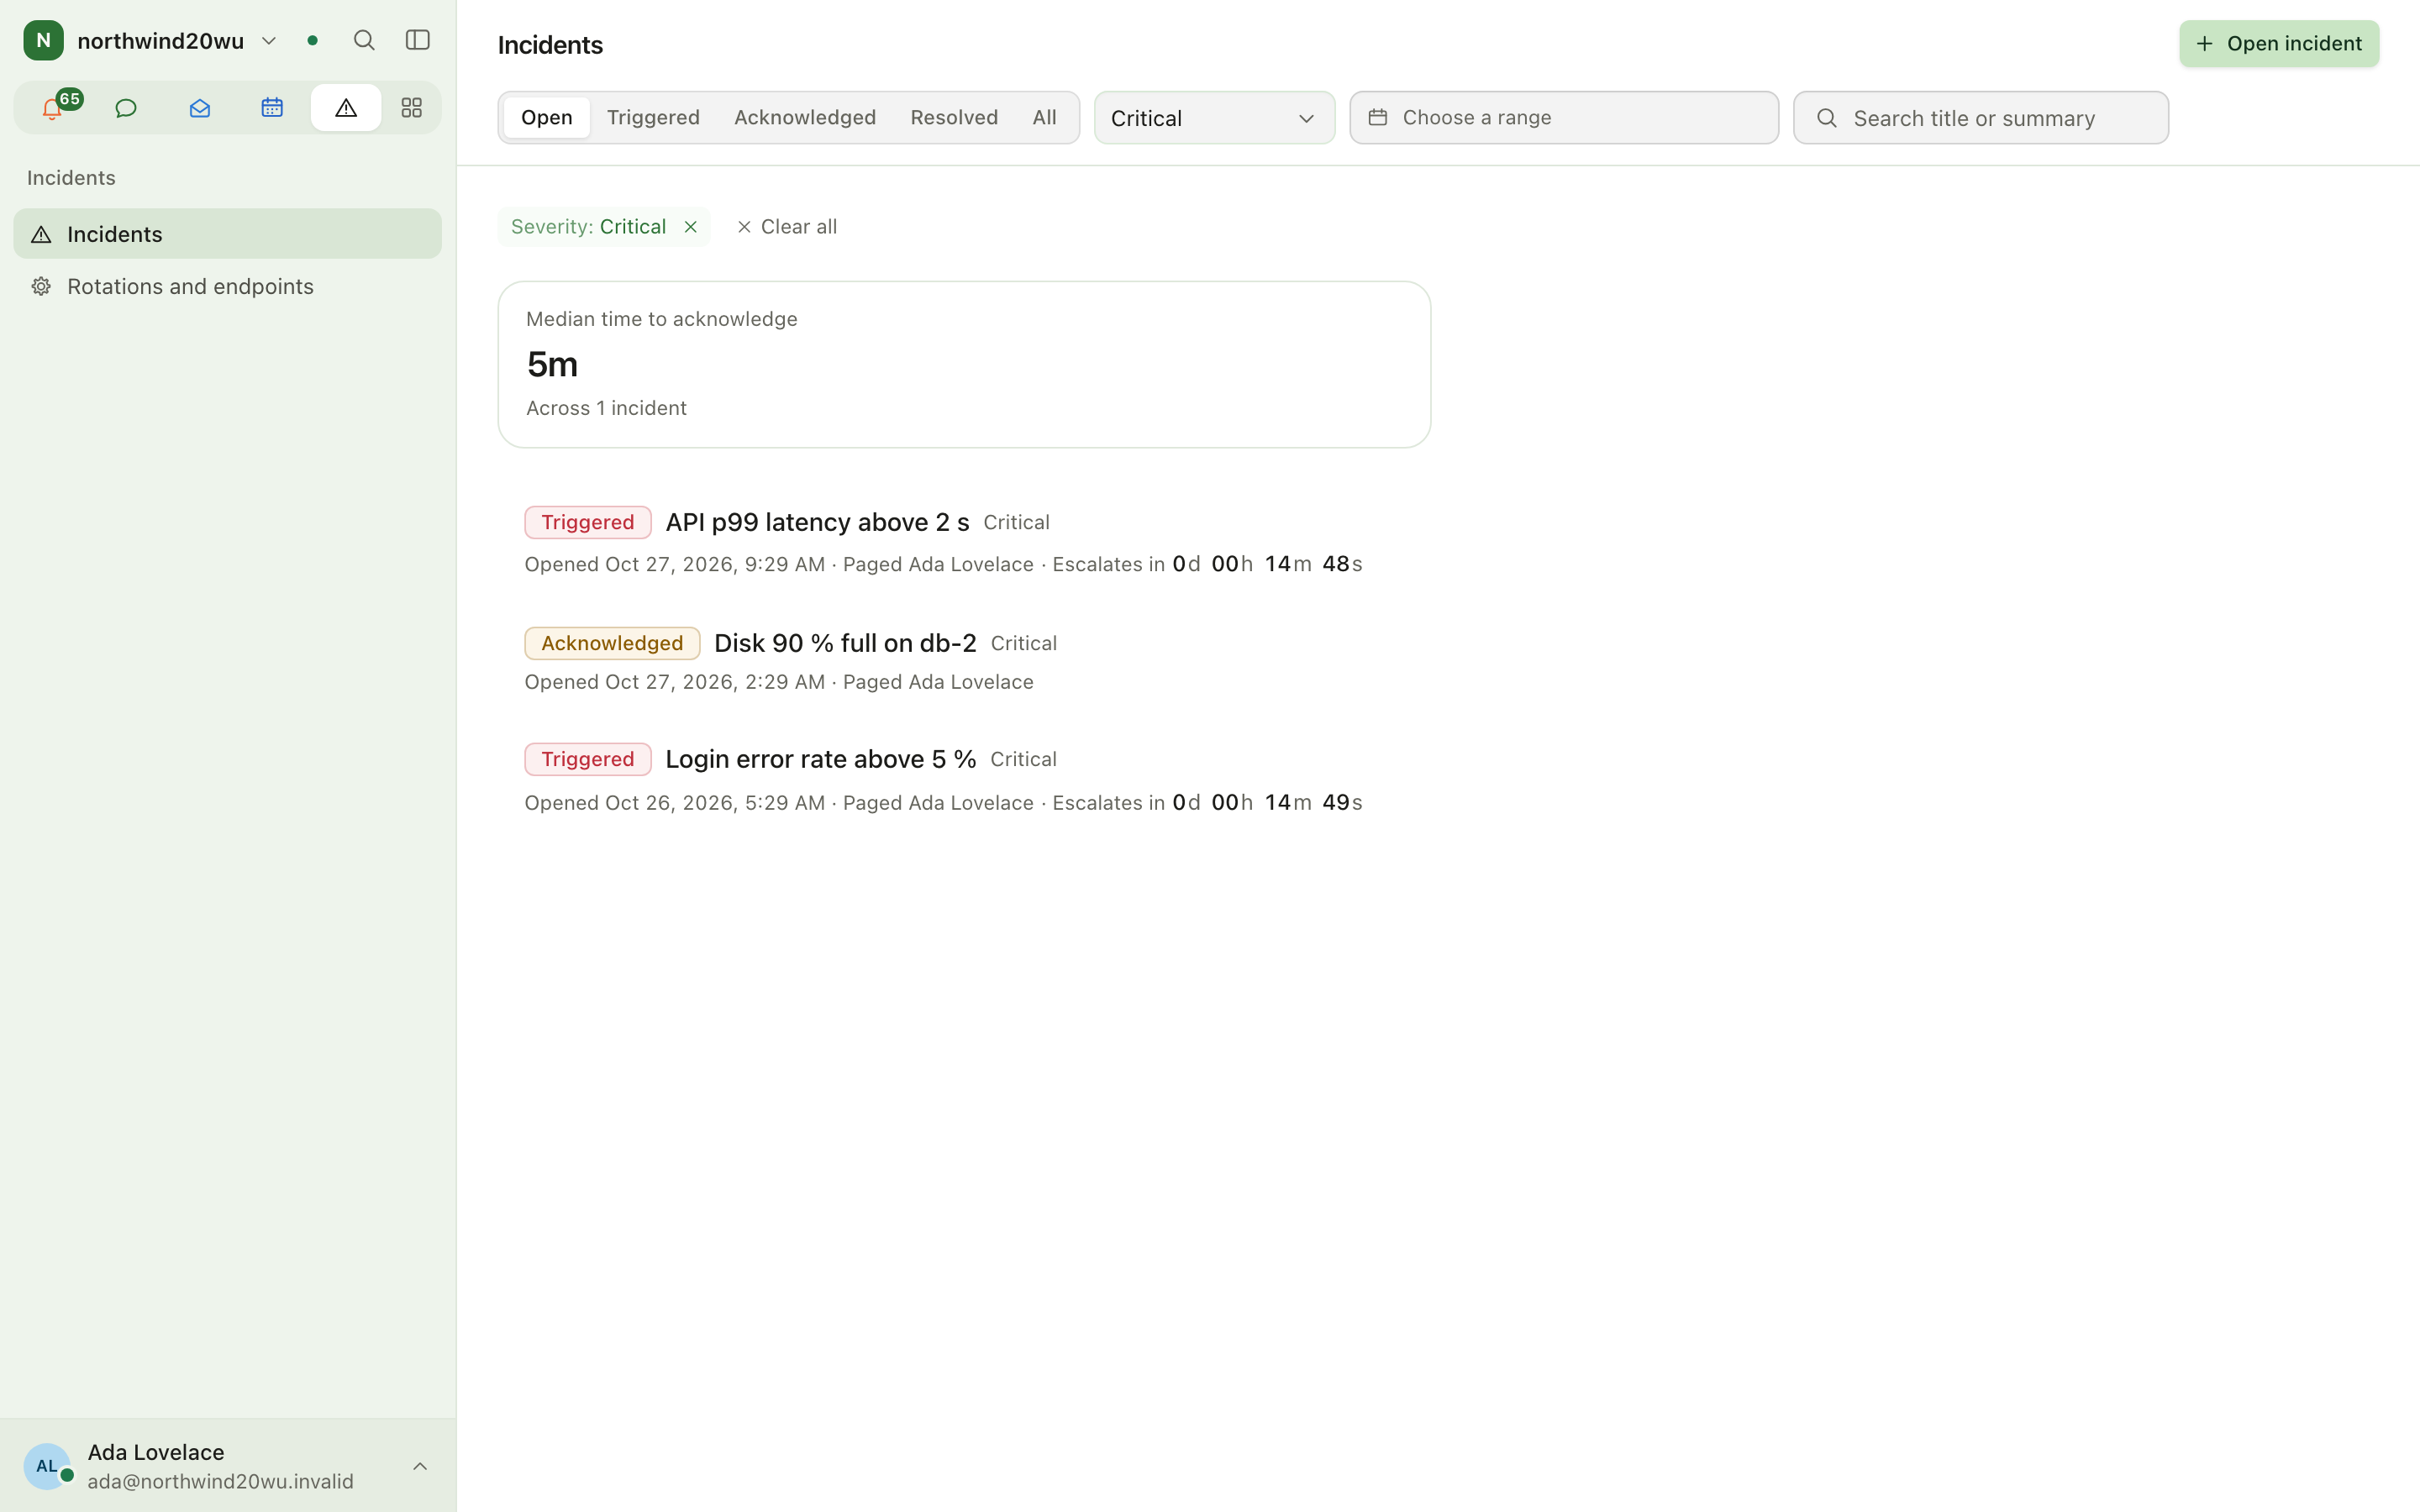Switch to the All tab
The height and width of the screenshot is (1512, 2420).
(x=1044, y=117)
